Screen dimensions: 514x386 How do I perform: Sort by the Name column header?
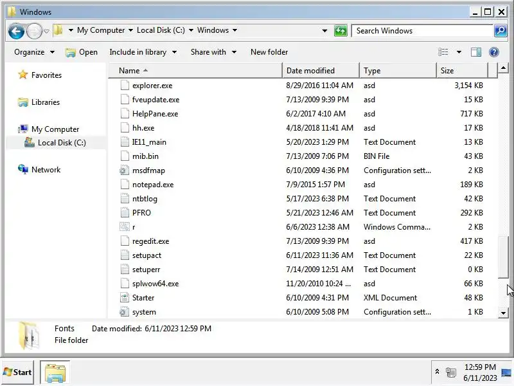[195, 71]
